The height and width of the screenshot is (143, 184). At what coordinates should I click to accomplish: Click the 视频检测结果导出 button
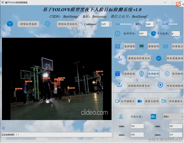139,86
